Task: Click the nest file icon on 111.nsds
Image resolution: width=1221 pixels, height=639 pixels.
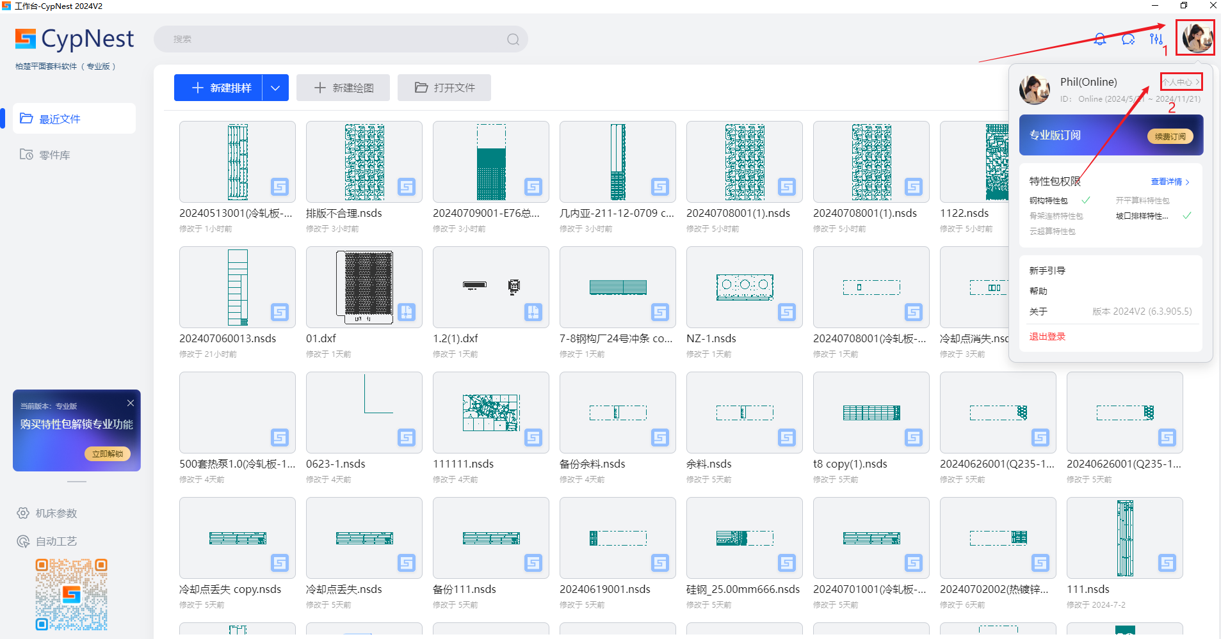Action: pyautogui.click(x=1167, y=563)
